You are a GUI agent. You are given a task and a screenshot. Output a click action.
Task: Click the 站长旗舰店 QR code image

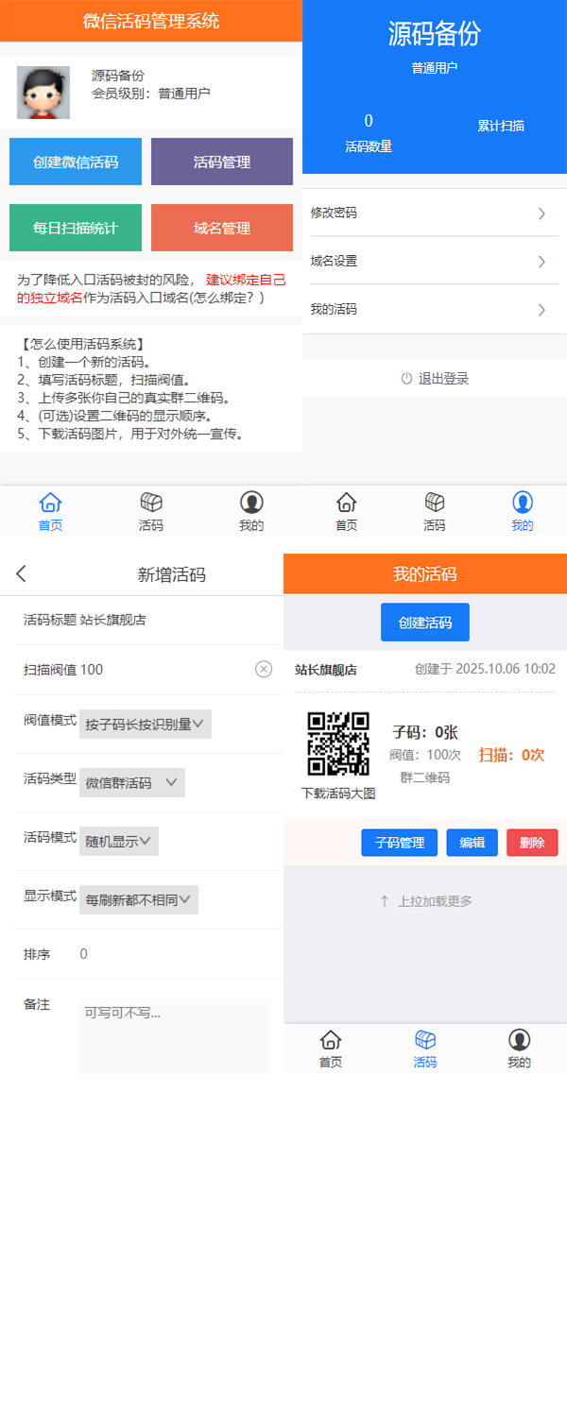(x=338, y=743)
